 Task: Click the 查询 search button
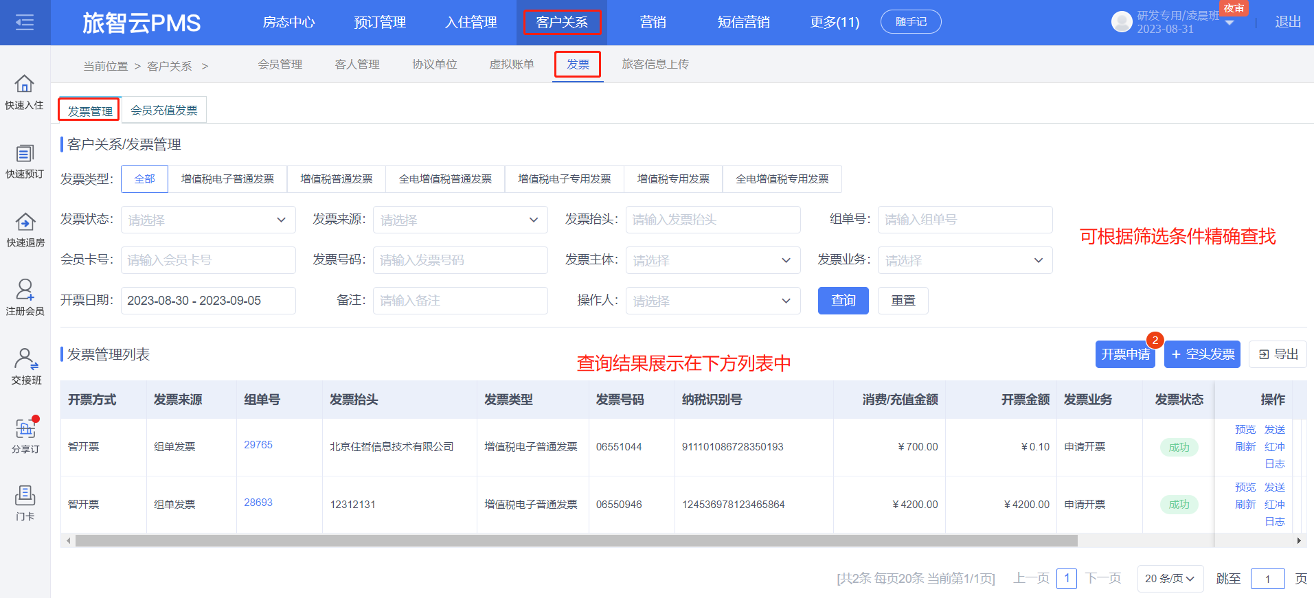[x=843, y=301]
